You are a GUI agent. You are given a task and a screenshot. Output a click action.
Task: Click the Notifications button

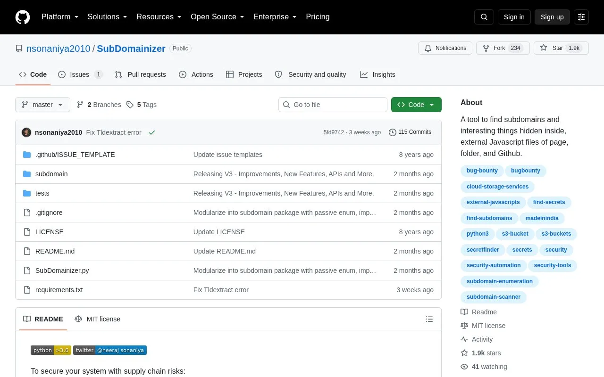coord(445,48)
